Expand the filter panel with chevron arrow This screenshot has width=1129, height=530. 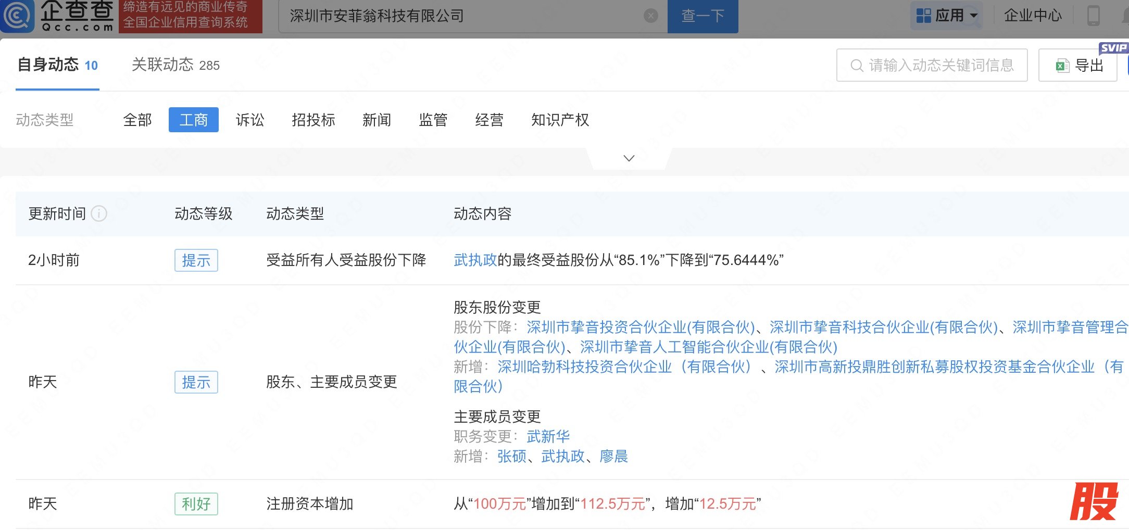click(629, 158)
